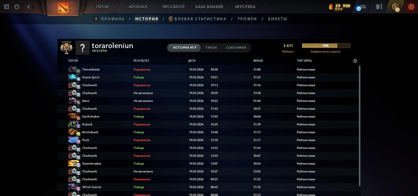The height and width of the screenshot is (196, 418).
Task: Click the forward navigation arrow
Action: pyautogui.click(x=33, y=7)
